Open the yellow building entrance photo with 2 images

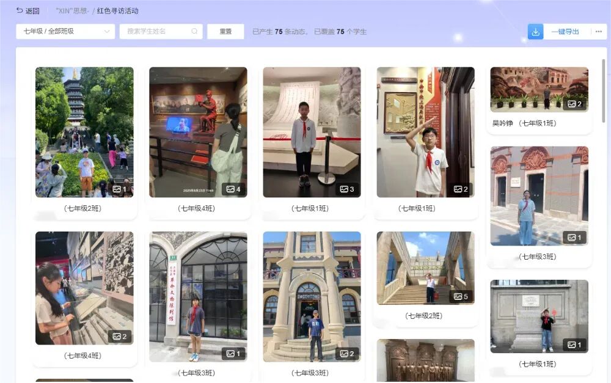coord(312,297)
